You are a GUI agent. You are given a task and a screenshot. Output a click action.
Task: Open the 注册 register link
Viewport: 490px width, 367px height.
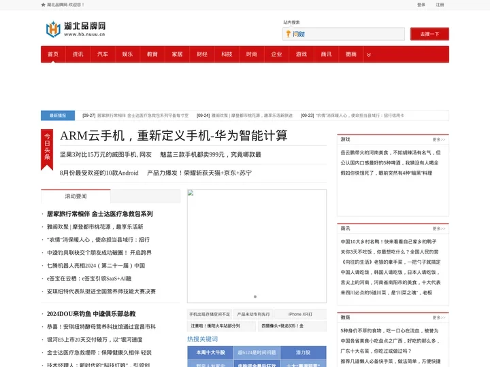pos(440,5)
